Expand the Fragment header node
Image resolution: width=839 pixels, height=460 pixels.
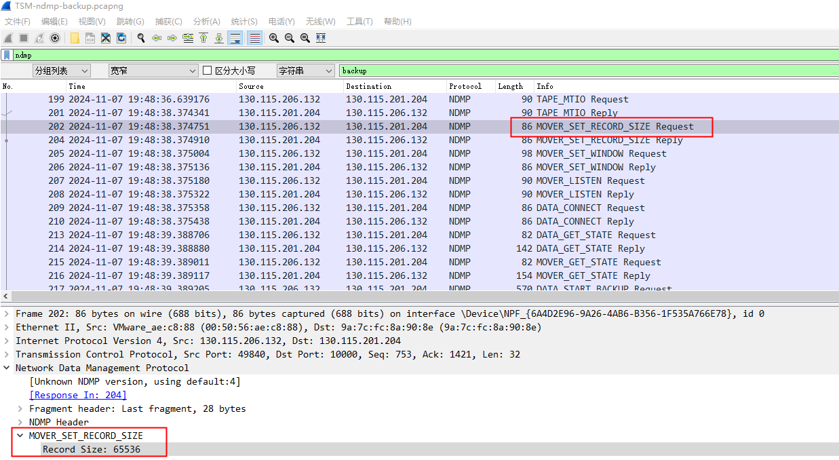coord(21,408)
